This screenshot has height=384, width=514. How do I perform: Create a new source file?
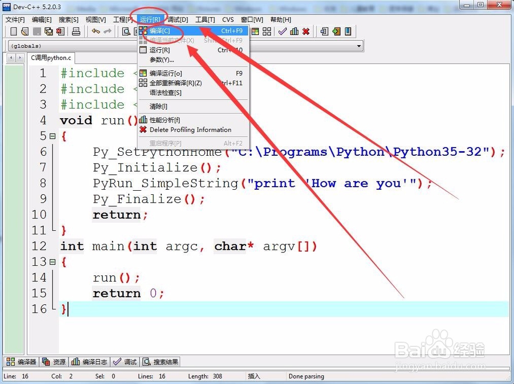point(13,32)
